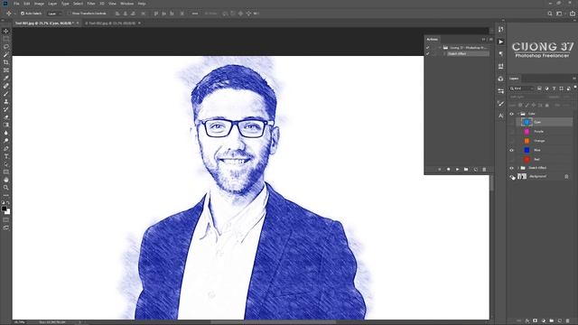Select the Rectangular Marquee tool
The width and height of the screenshot is (578, 325).
[x=6, y=39]
